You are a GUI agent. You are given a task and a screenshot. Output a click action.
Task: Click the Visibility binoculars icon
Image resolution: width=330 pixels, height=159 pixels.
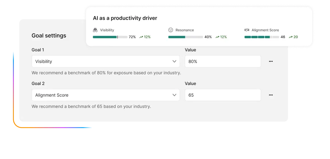click(x=95, y=30)
